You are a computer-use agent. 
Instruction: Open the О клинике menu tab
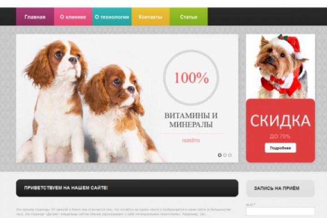click(73, 17)
